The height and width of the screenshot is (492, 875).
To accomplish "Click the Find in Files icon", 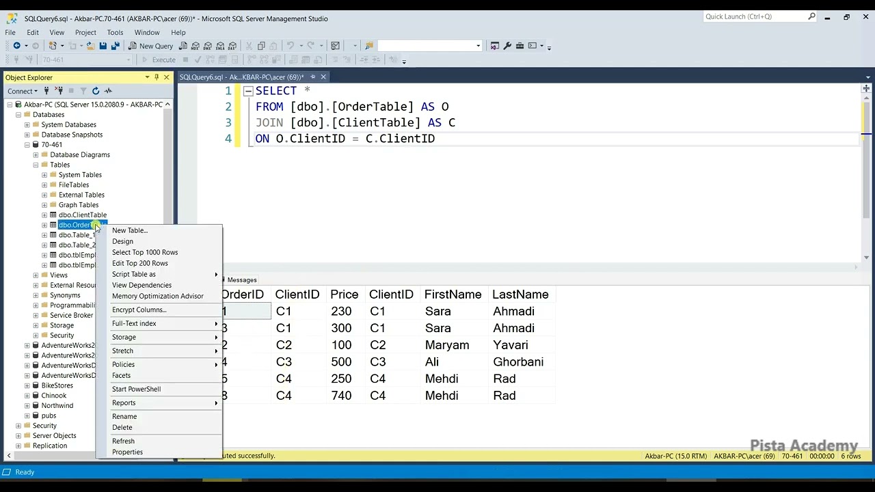I will pyautogui.click(x=369, y=46).
